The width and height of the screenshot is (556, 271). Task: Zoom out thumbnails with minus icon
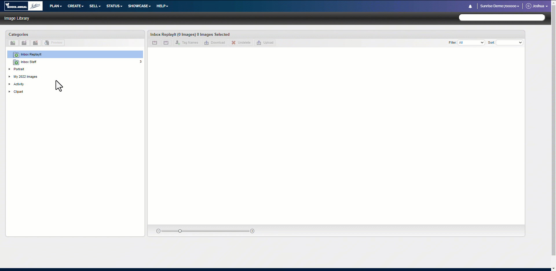(x=158, y=231)
